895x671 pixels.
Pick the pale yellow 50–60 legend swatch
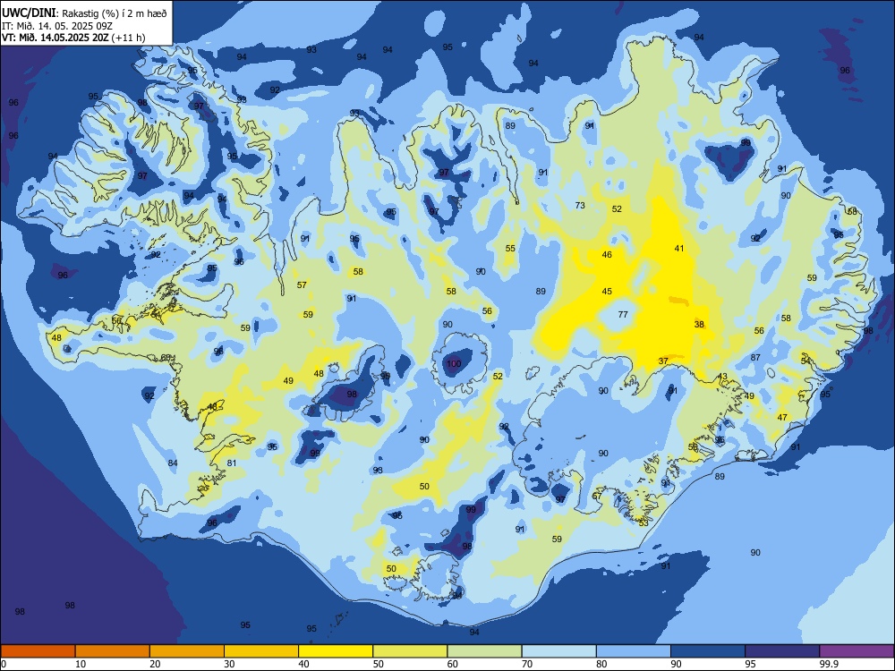click(411, 651)
